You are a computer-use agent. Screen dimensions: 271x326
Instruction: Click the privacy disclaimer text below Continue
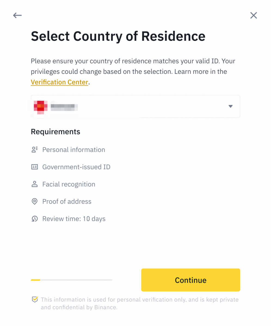tap(140, 303)
